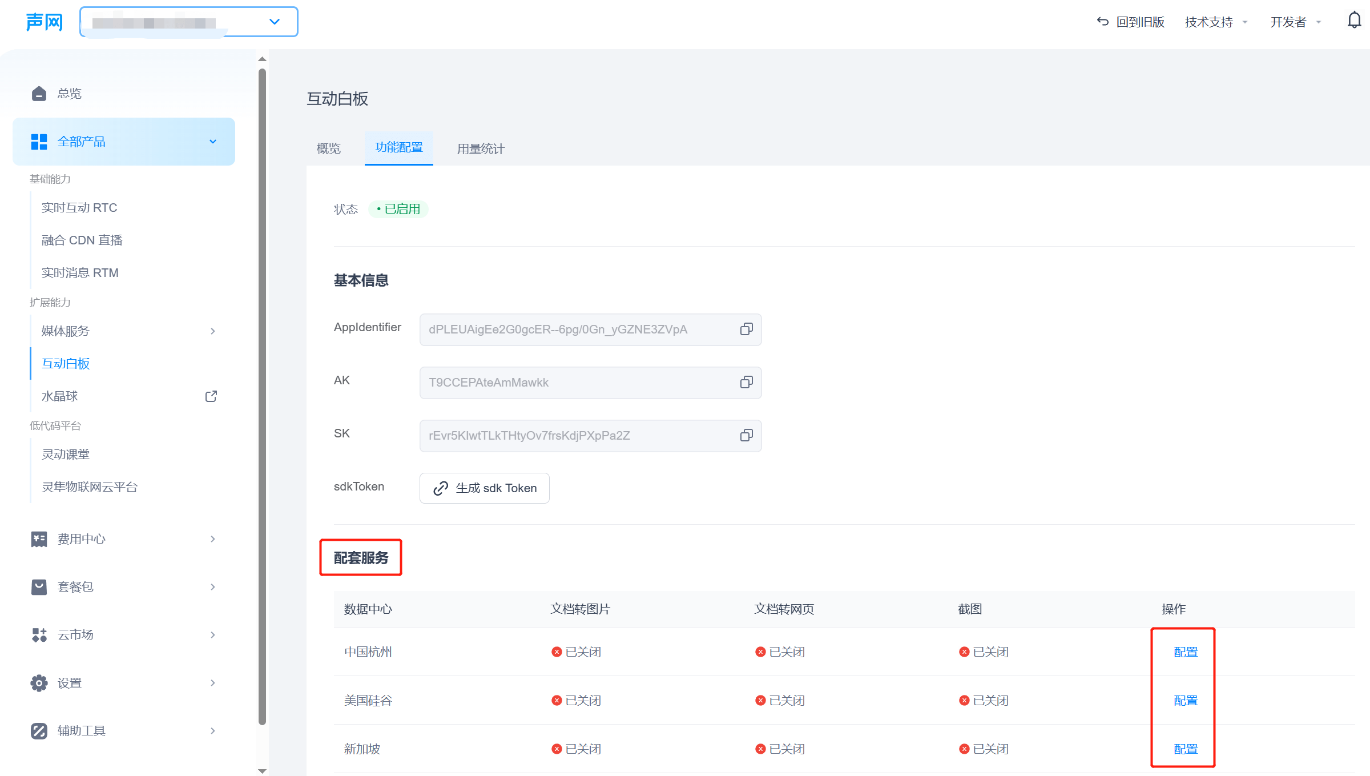The image size is (1370, 776).
Task: Click 截图 status for 新加坡
Action: [984, 749]
